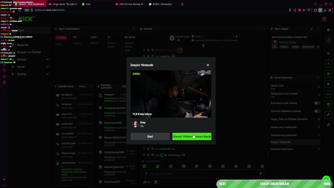The height and width of the screenshot is (188, 334).
Task: Open Yayın bilgisi three-dot menu
Action: coord(318,29)
